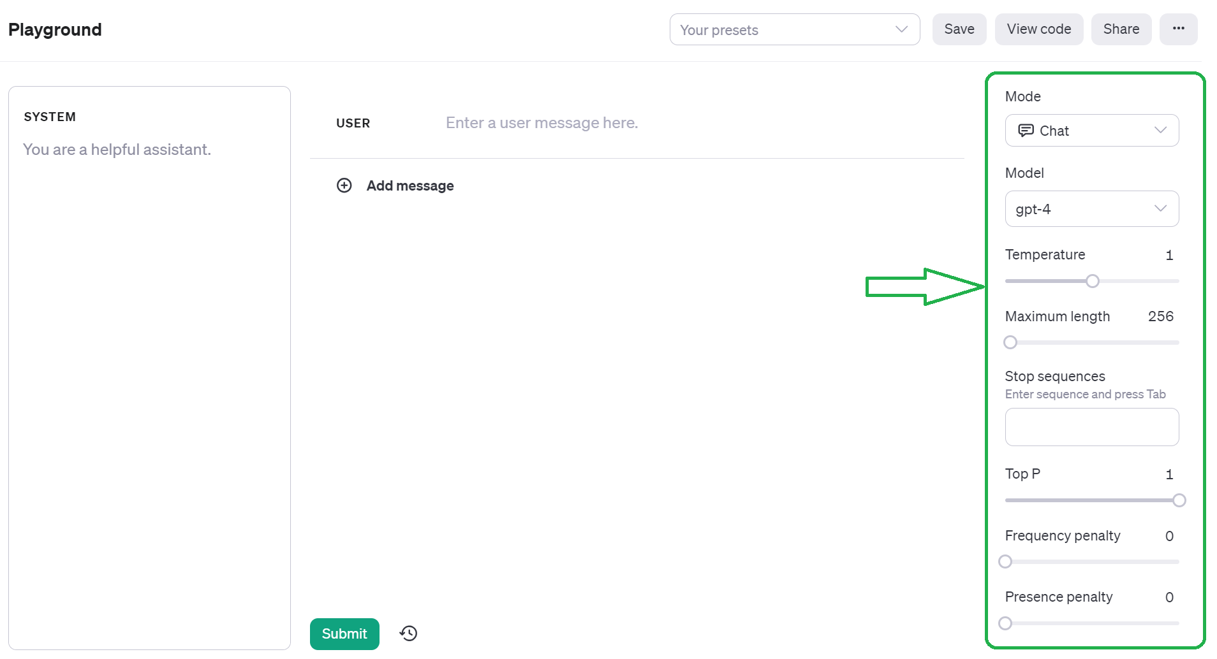The width and height of the screenshot is (1217, 659).
Task: Open View code
Action: (1038, 29)
